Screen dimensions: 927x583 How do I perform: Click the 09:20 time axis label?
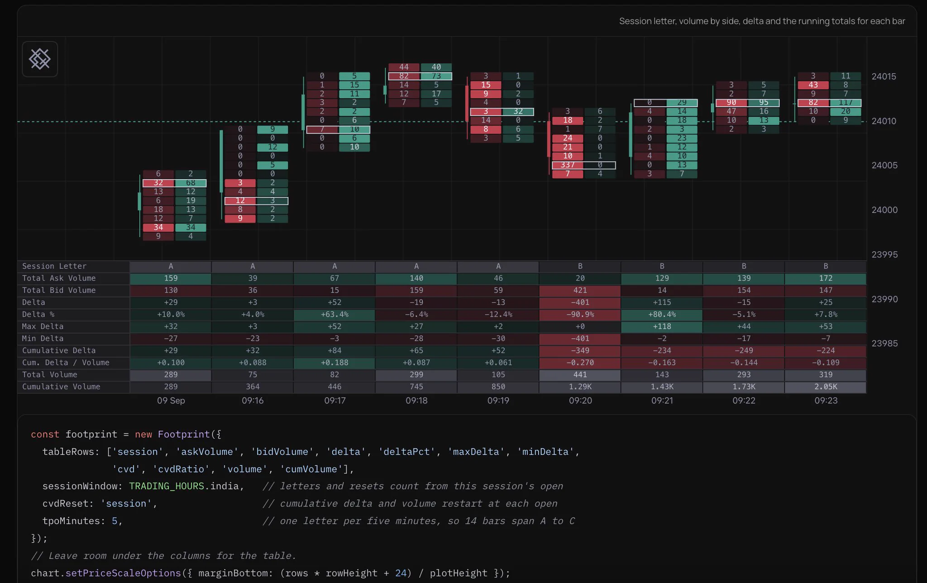(580, 401)
